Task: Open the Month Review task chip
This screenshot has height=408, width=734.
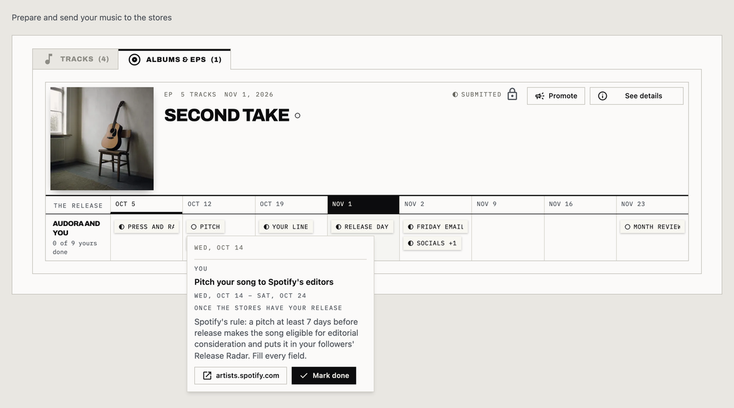Action: coord(652,227)
